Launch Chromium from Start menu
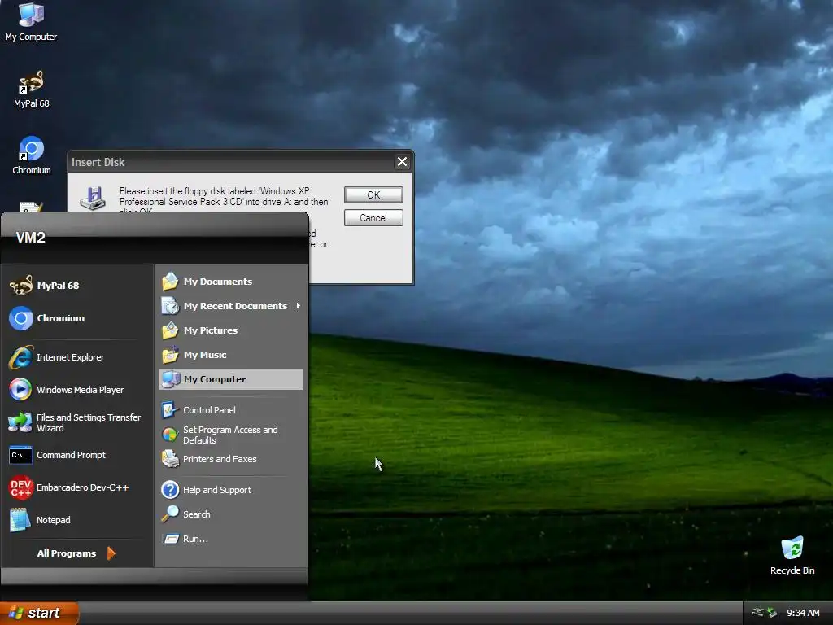This screenshot has width=833, height=625. [77, 318]
